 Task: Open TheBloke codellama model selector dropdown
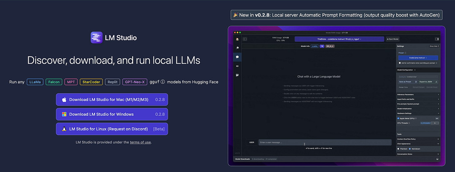[x=339, y=39]
